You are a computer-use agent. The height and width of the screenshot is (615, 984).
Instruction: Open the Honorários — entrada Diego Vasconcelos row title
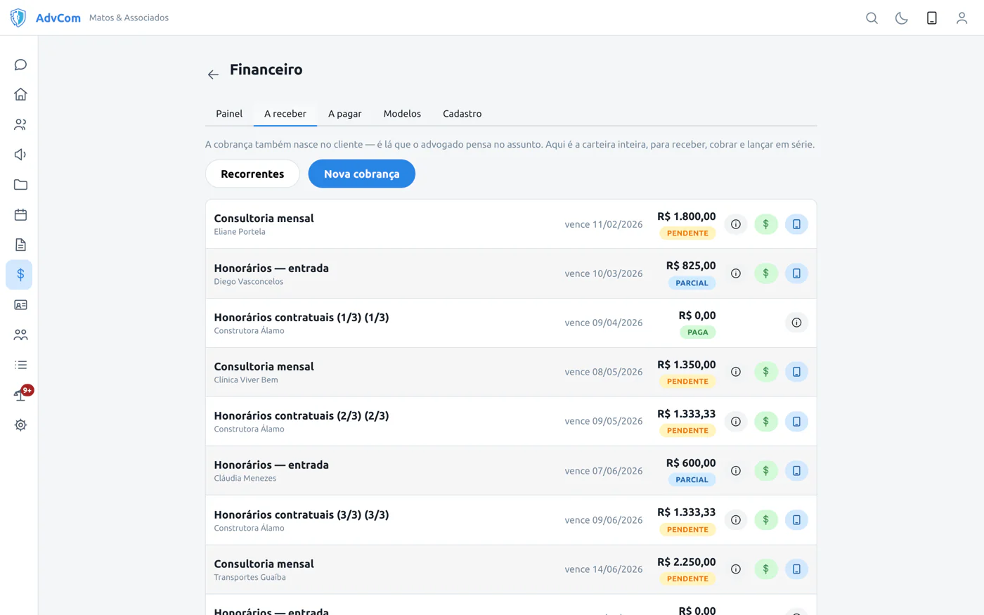tap(271, 268)
